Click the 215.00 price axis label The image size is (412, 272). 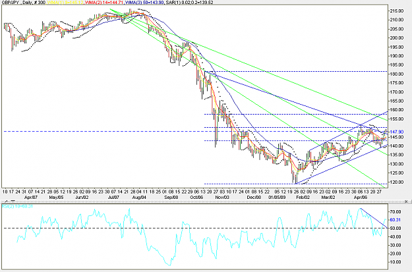(397, 11)
